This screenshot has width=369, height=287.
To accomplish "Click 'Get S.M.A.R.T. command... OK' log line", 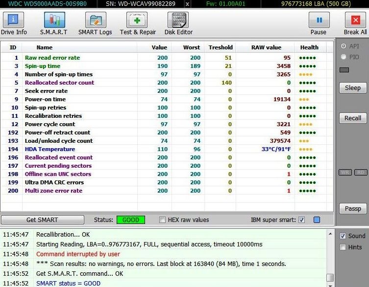I will pos(79,274).
